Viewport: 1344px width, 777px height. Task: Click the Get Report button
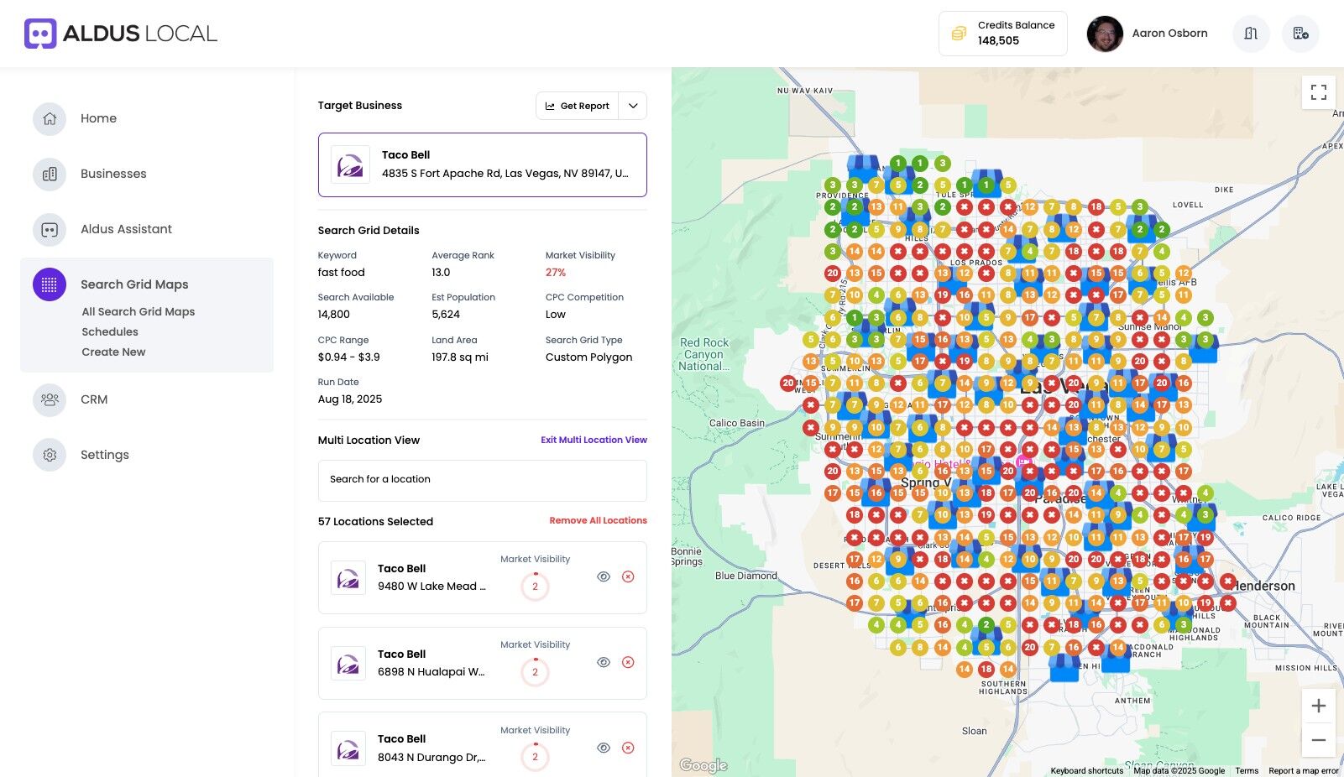[x=578, y=106]
